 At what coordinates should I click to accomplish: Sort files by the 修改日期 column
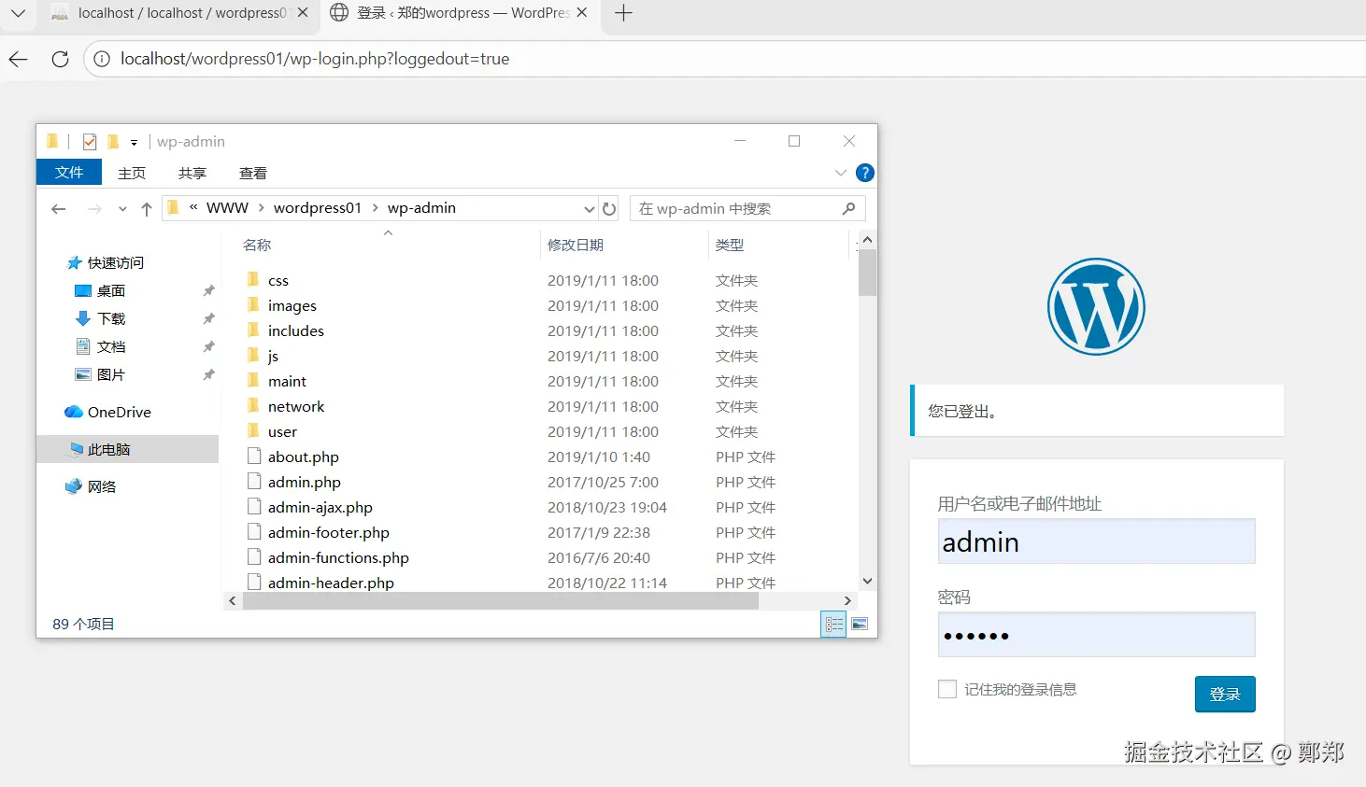pos(576,246)
